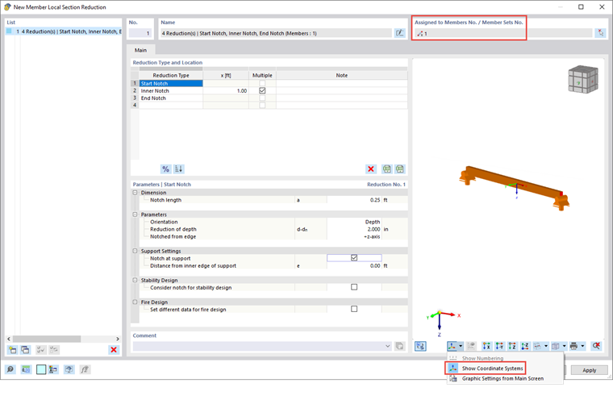Screen dimensions: 613x404
Task: Open the print dropdown arrow
Action: pyautogui.click(x=582, y=346)
